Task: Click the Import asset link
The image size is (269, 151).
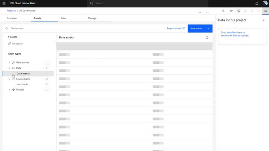Action: click(x=174, y=29)
